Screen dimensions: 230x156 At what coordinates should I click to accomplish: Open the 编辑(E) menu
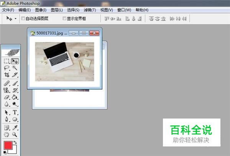pyautogui.click(x=25, y=10)
